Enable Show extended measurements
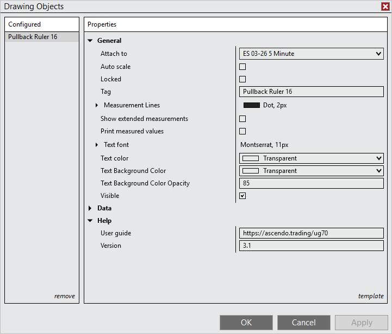The width and height of the screenshot is (392, 334). (x=242, y=119)
